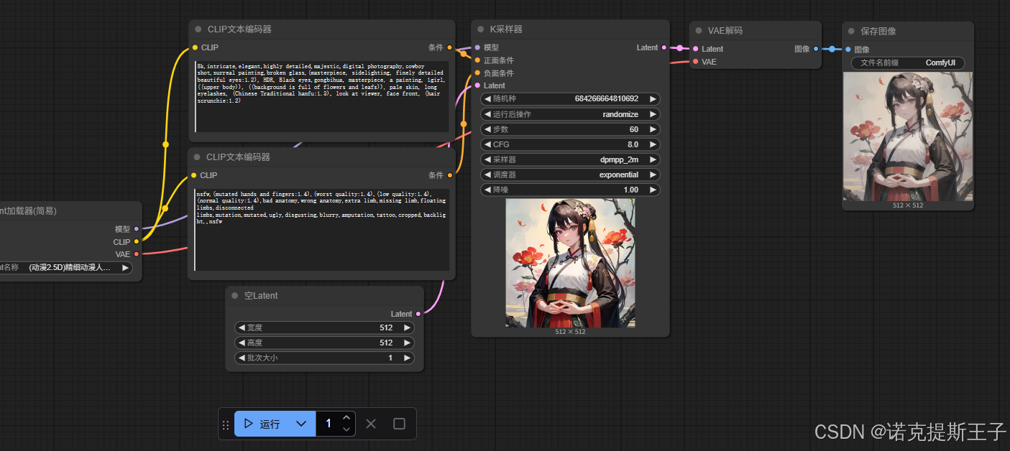Increase the random seed with its right arrow
The image size is (1010, 451).
[x=653, y=99]
